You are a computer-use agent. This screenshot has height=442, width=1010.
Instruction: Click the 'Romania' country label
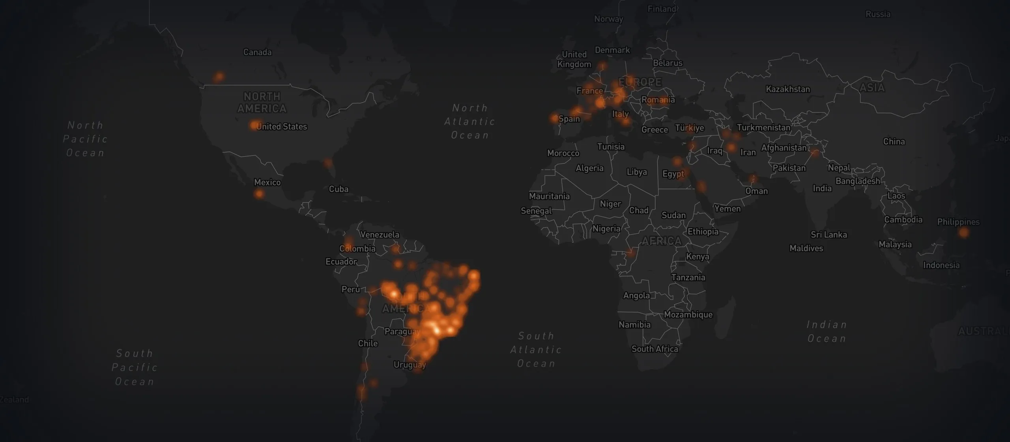tap(658, 100)
